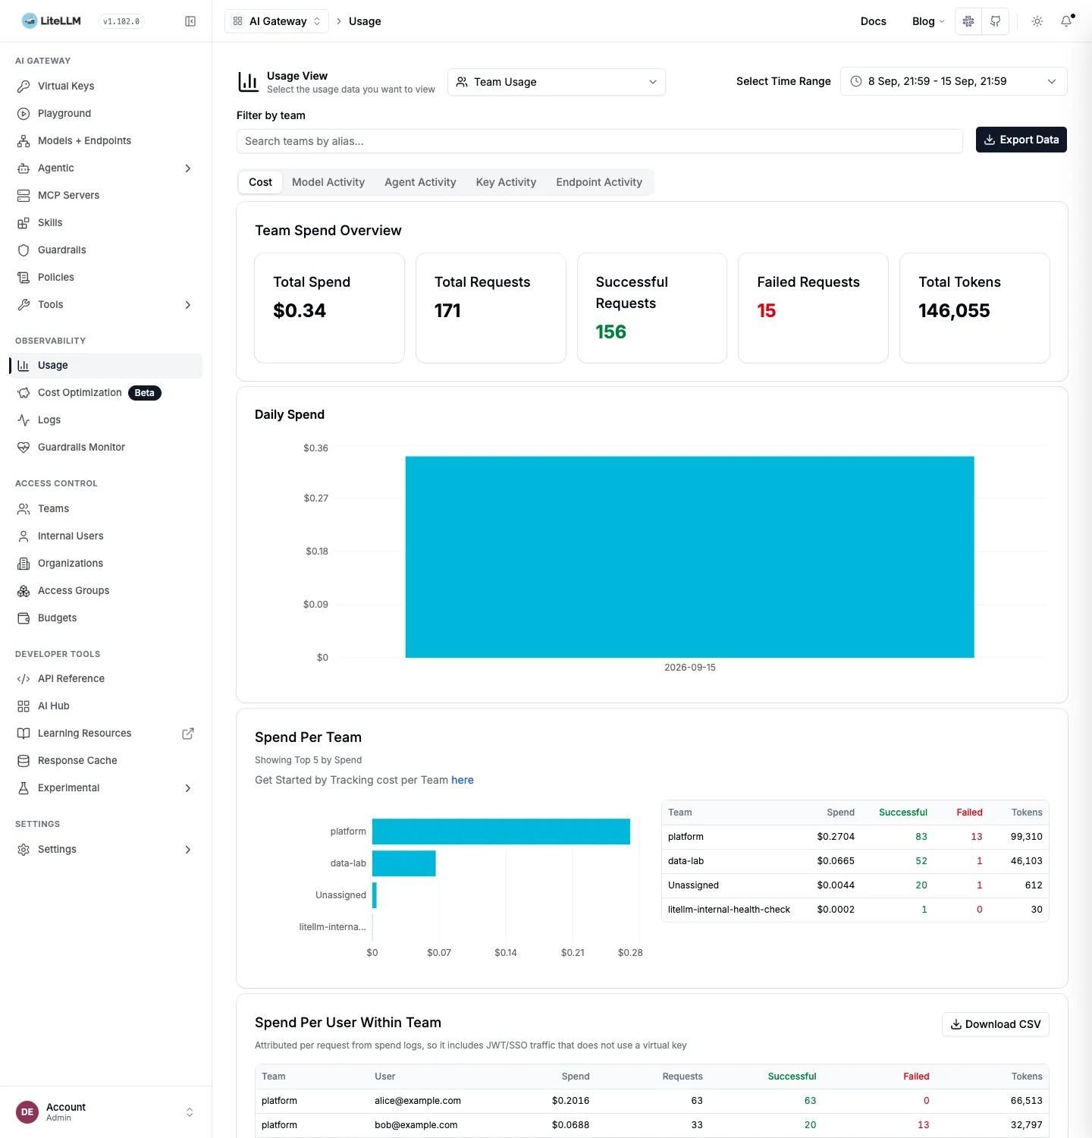1092x1138 pixels.
Task: Click the Download CSV button
Action: click(x=995, y=1024)
